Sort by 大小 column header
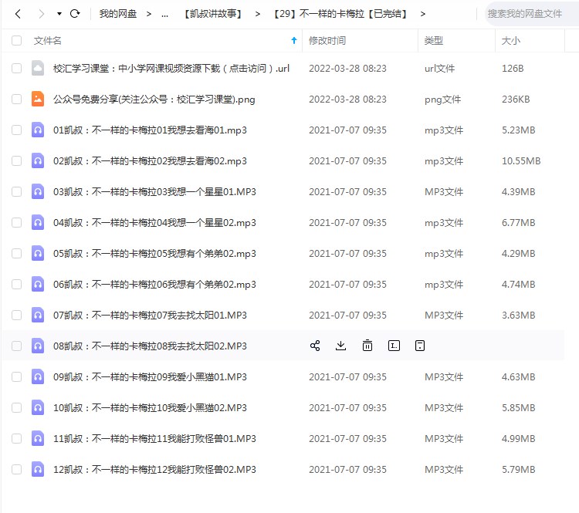The width and height of the screenshot is (579, 513). (x=511, y=41)
